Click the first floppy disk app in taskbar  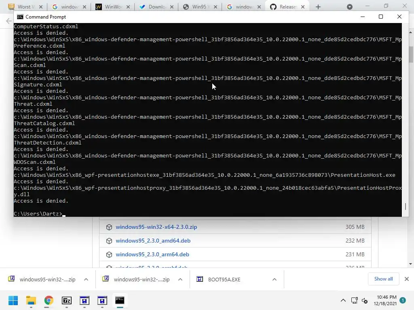(84, 300)
